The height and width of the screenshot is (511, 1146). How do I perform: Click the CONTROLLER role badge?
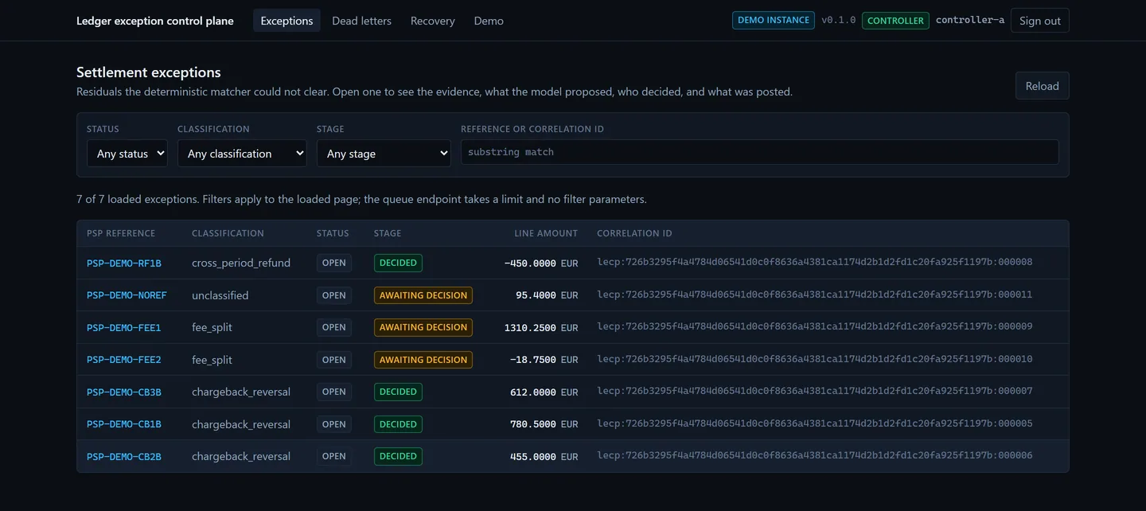click(x=895, y=21)
